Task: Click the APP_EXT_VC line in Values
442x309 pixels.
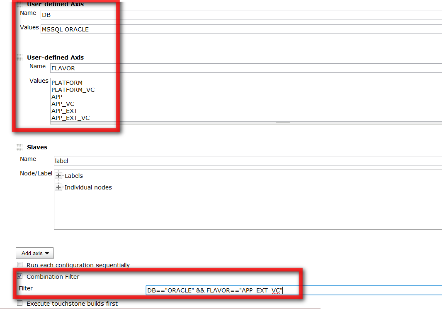Action: pyautogui.click(x=70, y=118)
